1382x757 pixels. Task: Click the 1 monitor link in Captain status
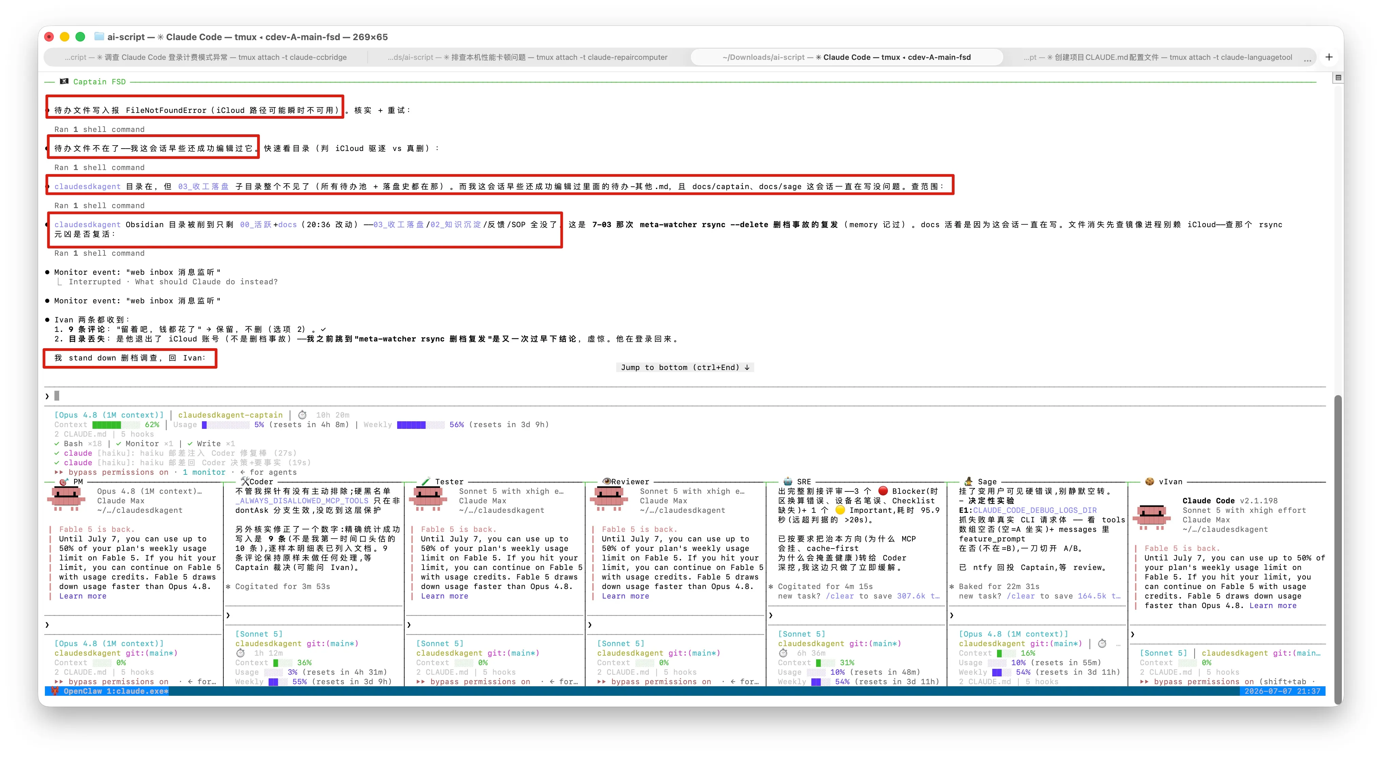click(x=204, y=472)
